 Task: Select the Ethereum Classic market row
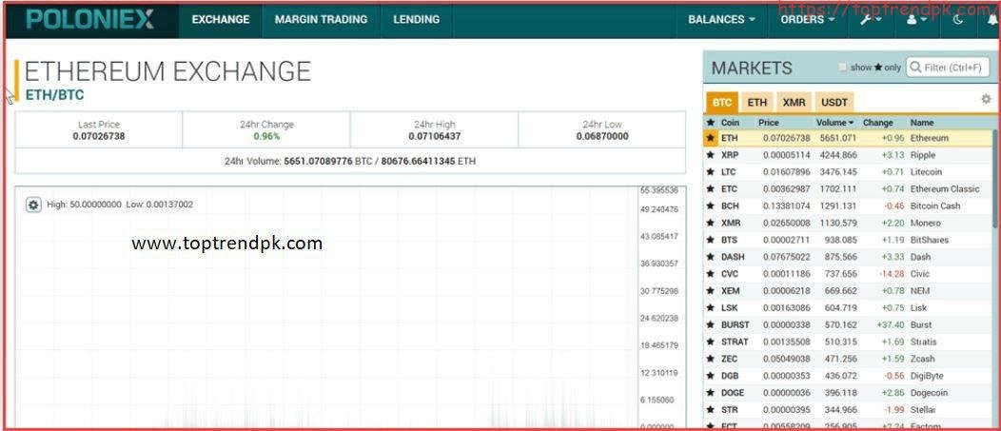pyautogui.click(x=848, y=189)
